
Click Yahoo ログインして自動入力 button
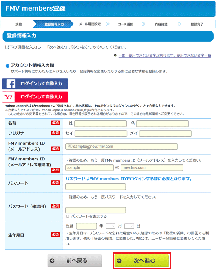(x=35, y=97)
